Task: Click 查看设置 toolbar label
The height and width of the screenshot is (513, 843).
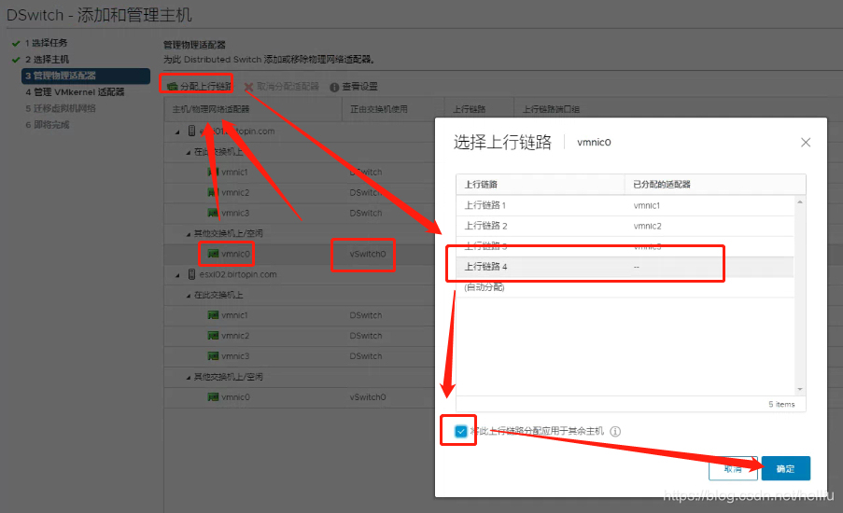Action: [x=359, y=87]
